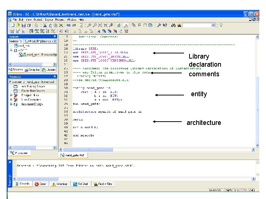Open the File menu
This screenshot has width=266, height=199.
pyautogui.click(x=15, y=19)
